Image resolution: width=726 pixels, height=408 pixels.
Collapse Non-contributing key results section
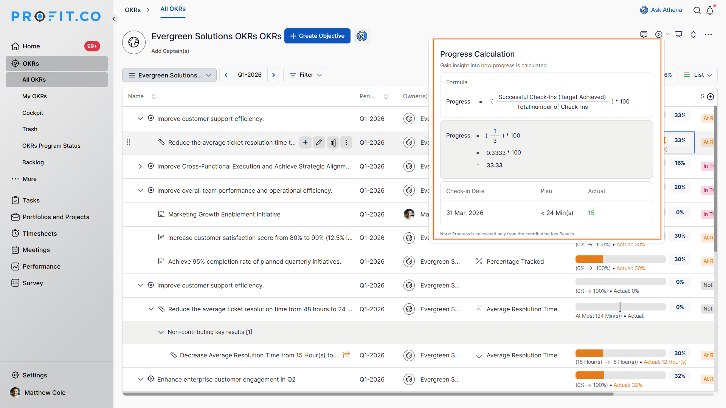tap(161, 332)
